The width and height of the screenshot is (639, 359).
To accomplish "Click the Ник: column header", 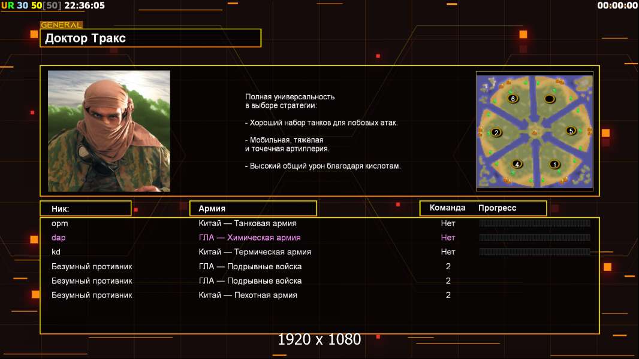I will pyautogui.click(x=86, y=209).
